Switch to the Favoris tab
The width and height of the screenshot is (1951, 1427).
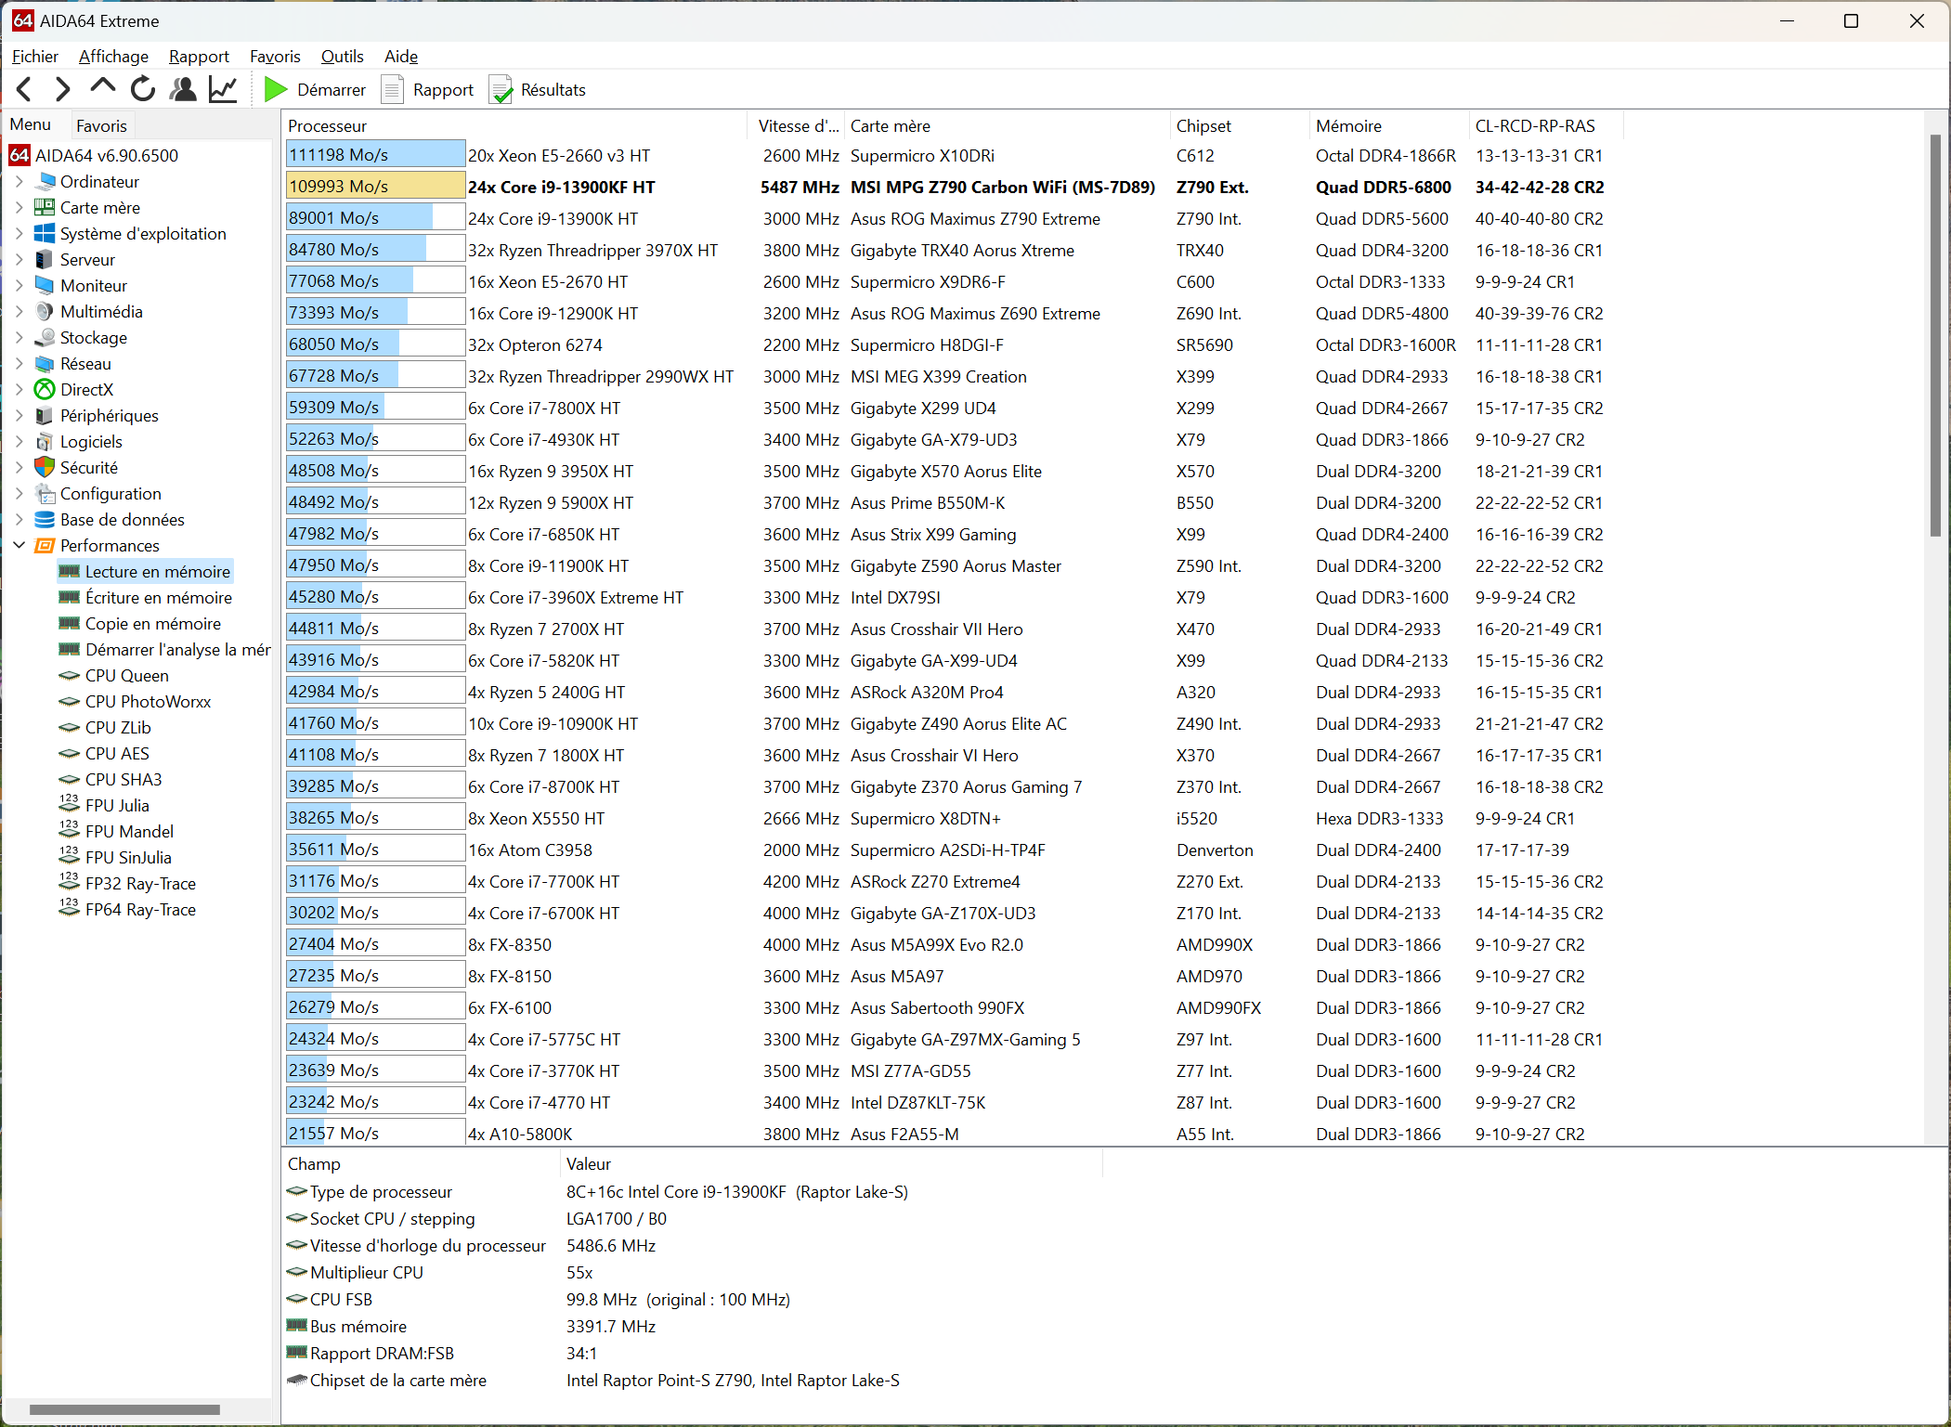pyautogui.click(x=101, y=125)
